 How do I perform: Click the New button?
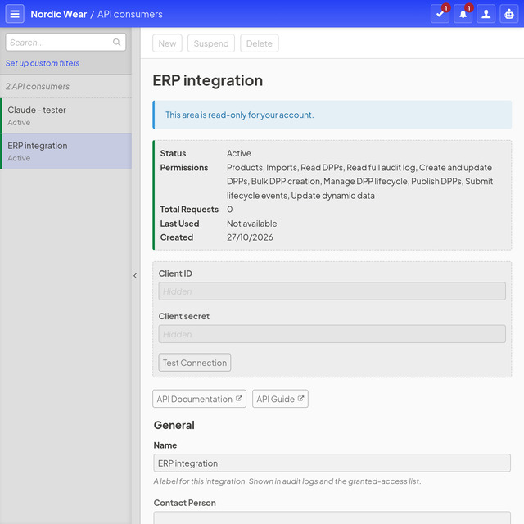[x=167, y=43]
